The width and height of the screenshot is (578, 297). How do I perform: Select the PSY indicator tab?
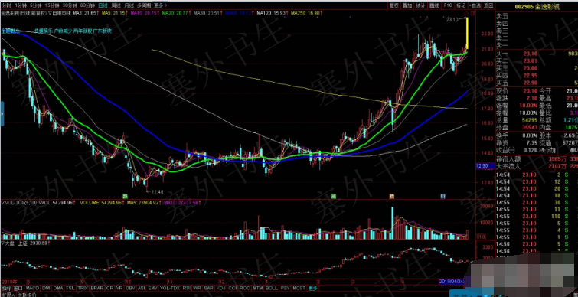click(285, 288)
